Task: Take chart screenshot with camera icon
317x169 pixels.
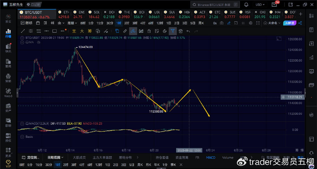Action: pos(222,23)
